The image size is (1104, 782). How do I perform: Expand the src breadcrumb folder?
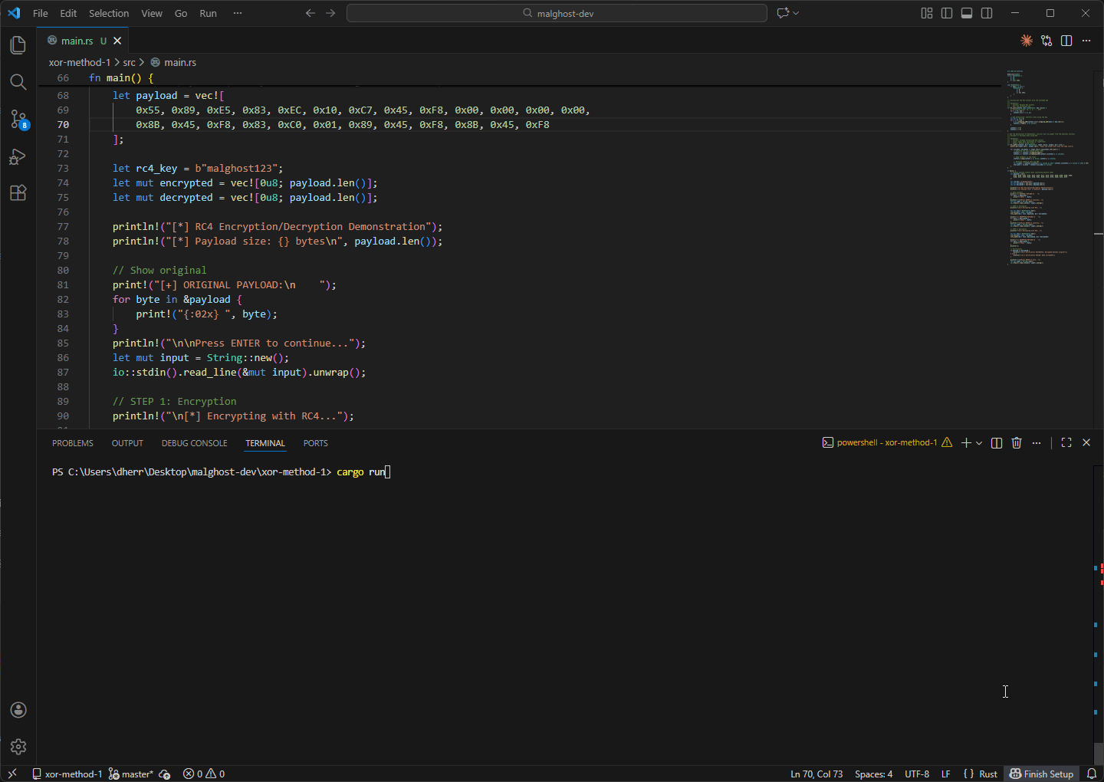point(130,62)
